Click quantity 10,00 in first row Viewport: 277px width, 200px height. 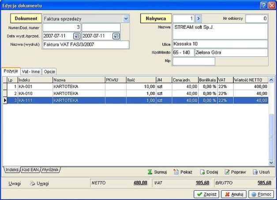pos(141,87)
